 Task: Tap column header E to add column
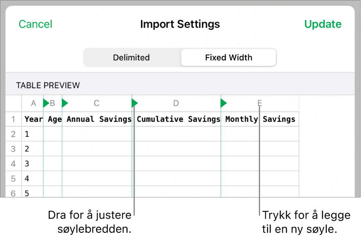260,103
